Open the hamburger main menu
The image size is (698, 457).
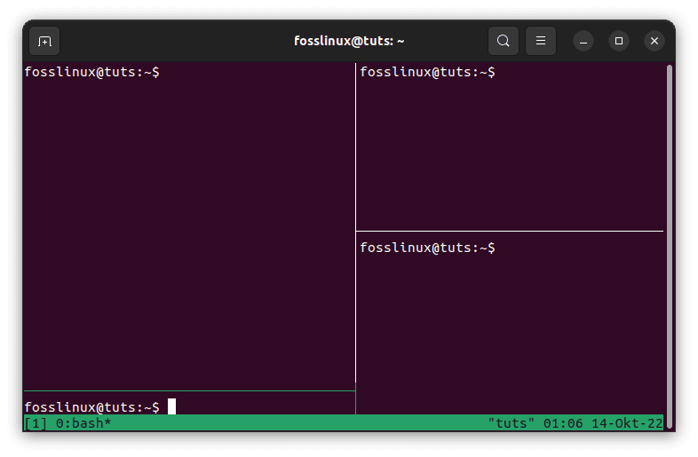pyautogui.click(x=540, y=41)
